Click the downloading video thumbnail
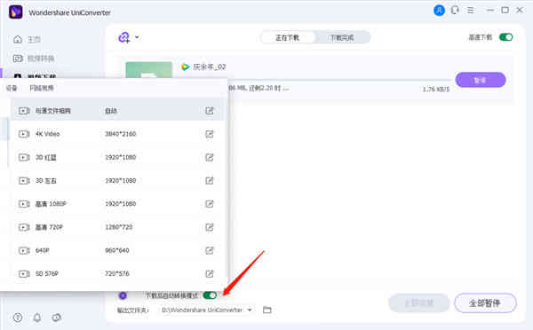 pos(149,70)
